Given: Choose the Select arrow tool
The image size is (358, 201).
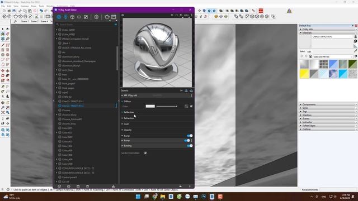Looking at the screenshot, I should point(3,29).
